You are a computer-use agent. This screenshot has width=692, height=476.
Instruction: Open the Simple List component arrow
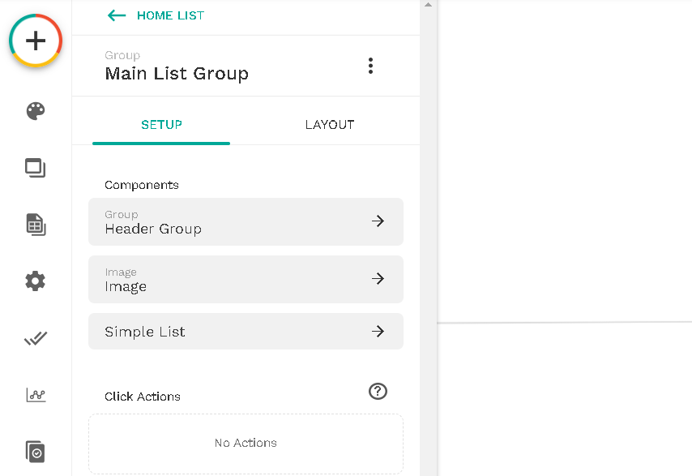coord(378,331)
